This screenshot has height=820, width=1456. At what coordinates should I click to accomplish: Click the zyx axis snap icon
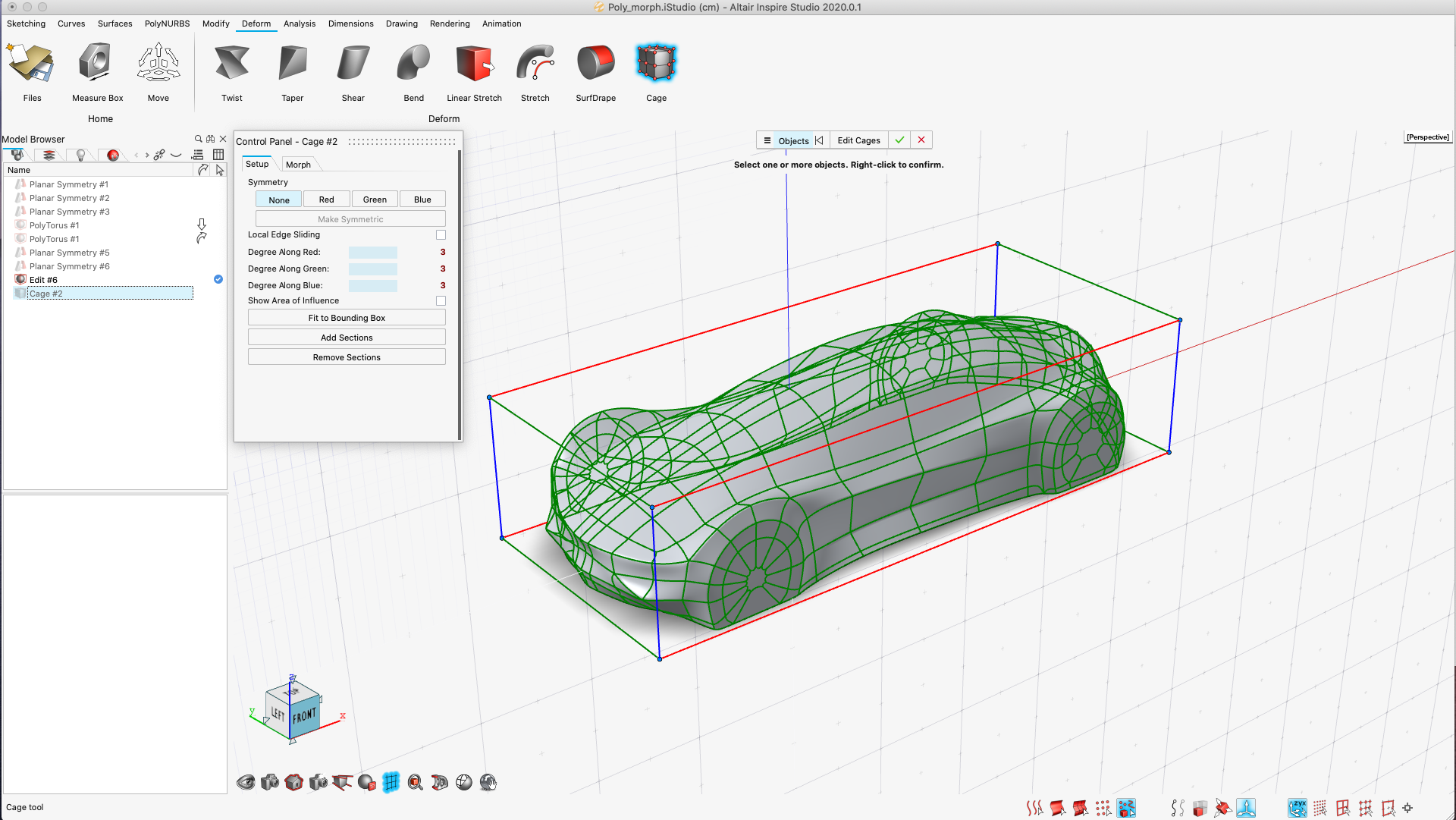click(1297, 808)
